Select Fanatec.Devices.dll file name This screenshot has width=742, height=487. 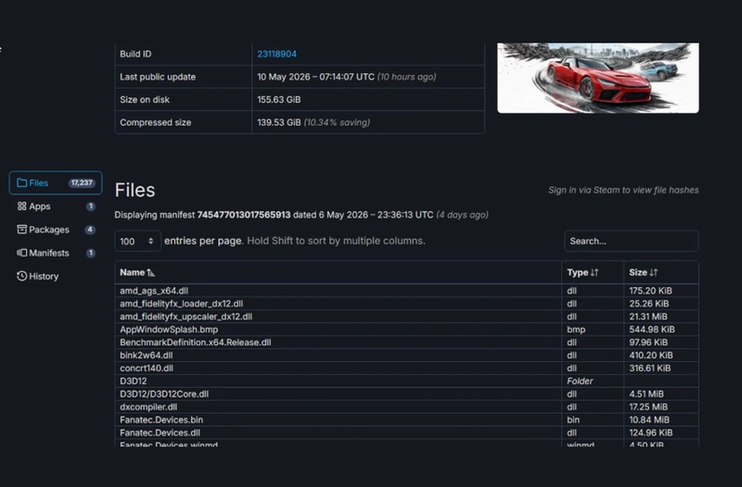(160, 432)
